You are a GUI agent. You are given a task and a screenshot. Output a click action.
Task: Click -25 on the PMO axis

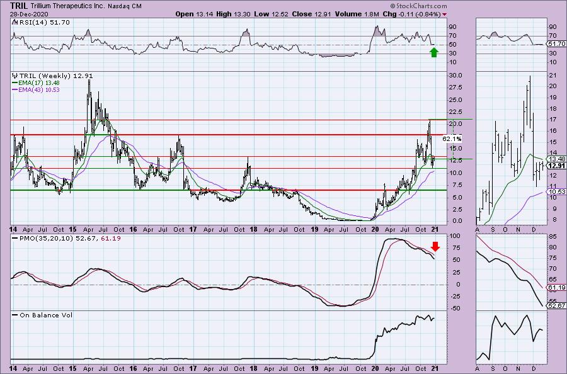click(455, 297)
